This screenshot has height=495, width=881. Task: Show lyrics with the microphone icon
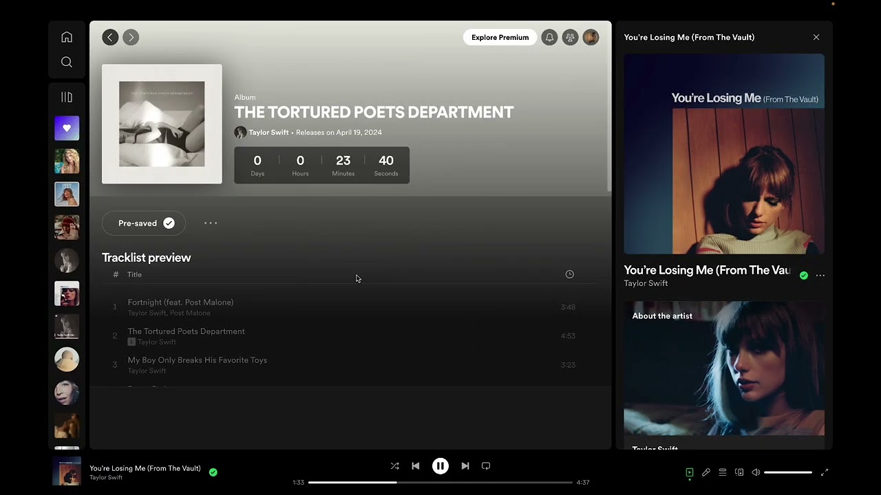pyautogui.click(x=706, y=472)
